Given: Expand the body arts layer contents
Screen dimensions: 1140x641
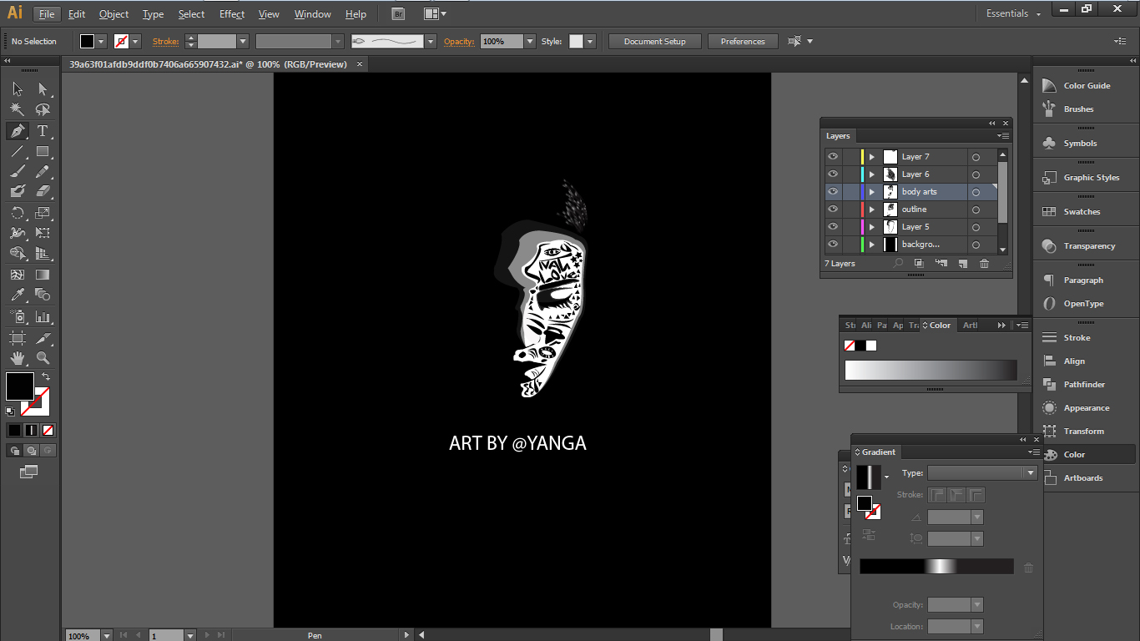Looking at the screenshot, I should point(871,192).
